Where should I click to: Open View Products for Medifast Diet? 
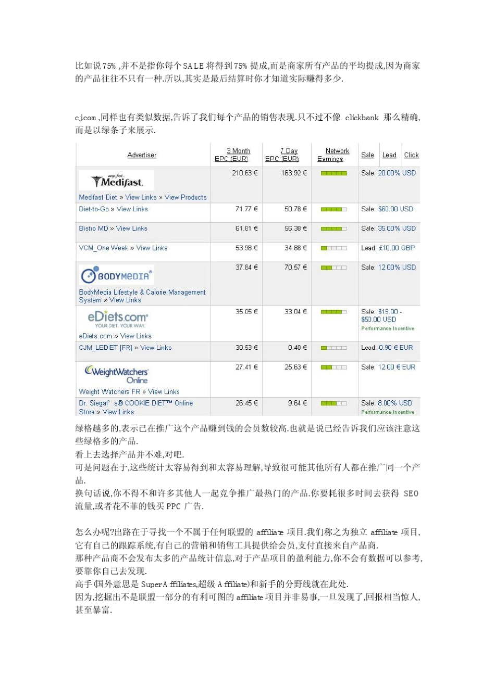point(185,197)
